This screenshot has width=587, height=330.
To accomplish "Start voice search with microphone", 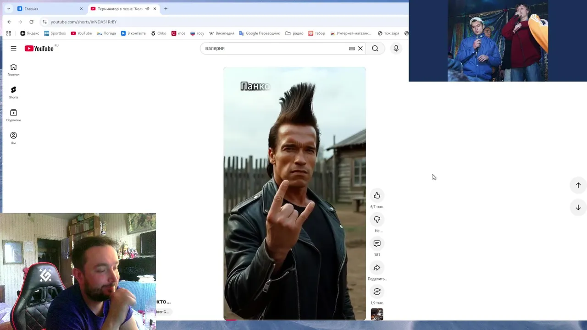I will (396, 48).
